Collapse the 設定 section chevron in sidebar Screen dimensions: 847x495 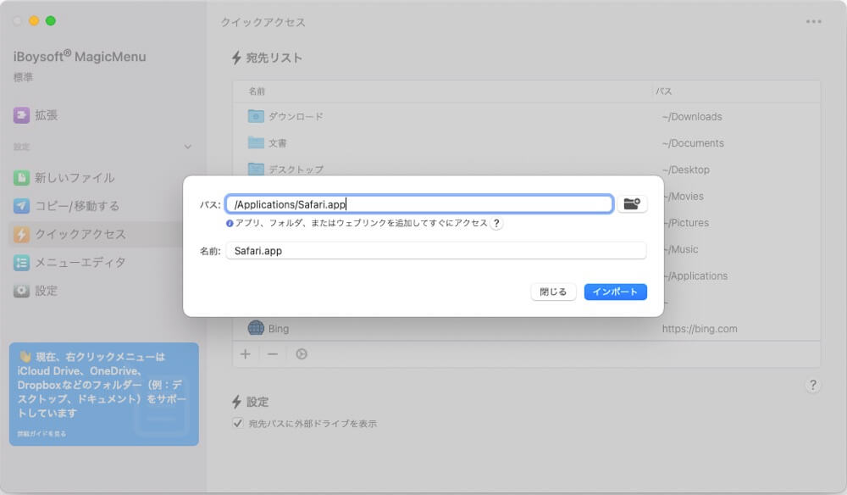tap(188, 147)
